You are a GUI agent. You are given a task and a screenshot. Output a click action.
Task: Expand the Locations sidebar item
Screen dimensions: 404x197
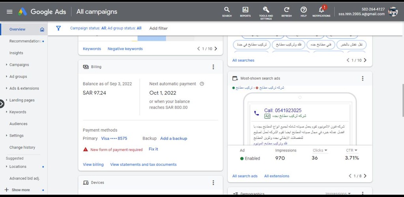pyautogui.click(x=6, y=167)
